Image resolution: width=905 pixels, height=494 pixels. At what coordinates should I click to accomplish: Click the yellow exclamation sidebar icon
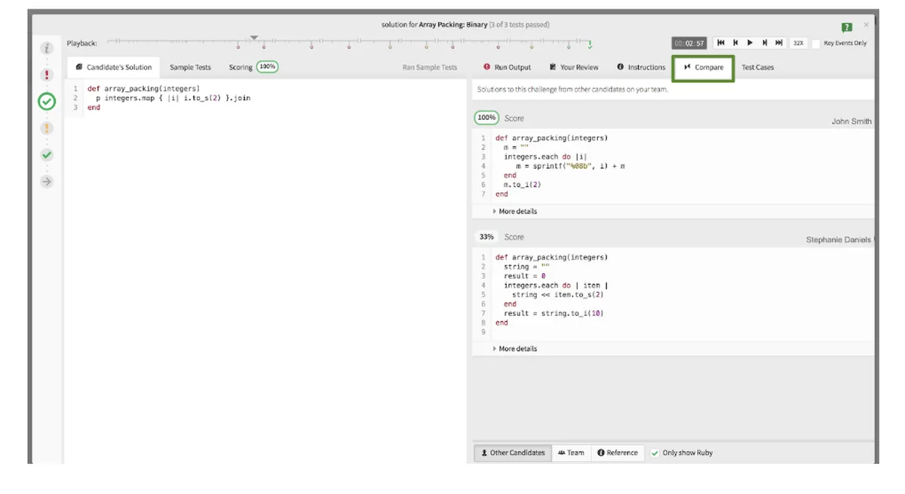click(x=47, y=128)
